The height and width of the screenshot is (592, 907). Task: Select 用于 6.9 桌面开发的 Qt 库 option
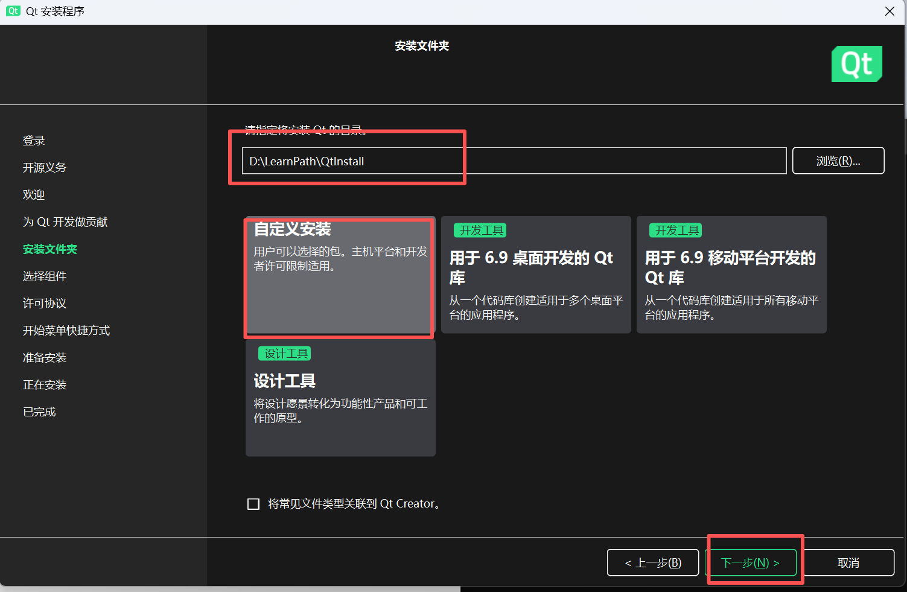[x=535, y=275]
